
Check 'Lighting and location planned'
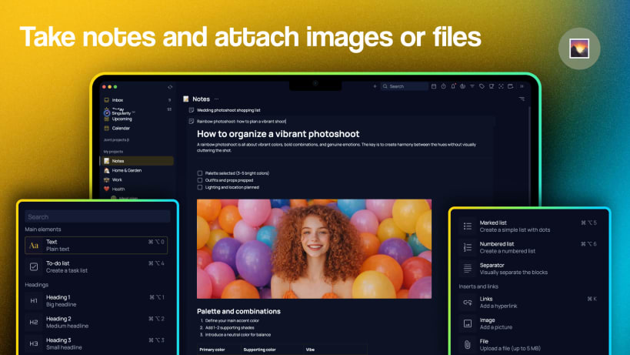tap(200, 187)
